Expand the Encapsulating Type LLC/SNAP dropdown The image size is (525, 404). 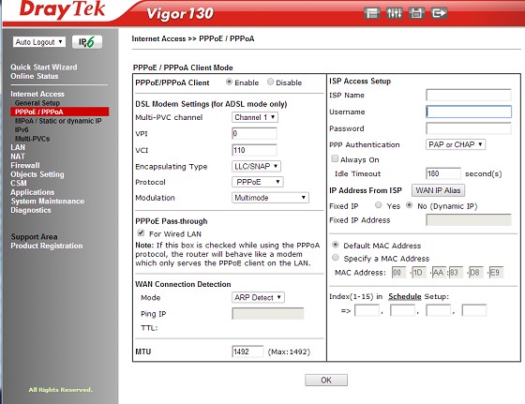pos(256,166)
